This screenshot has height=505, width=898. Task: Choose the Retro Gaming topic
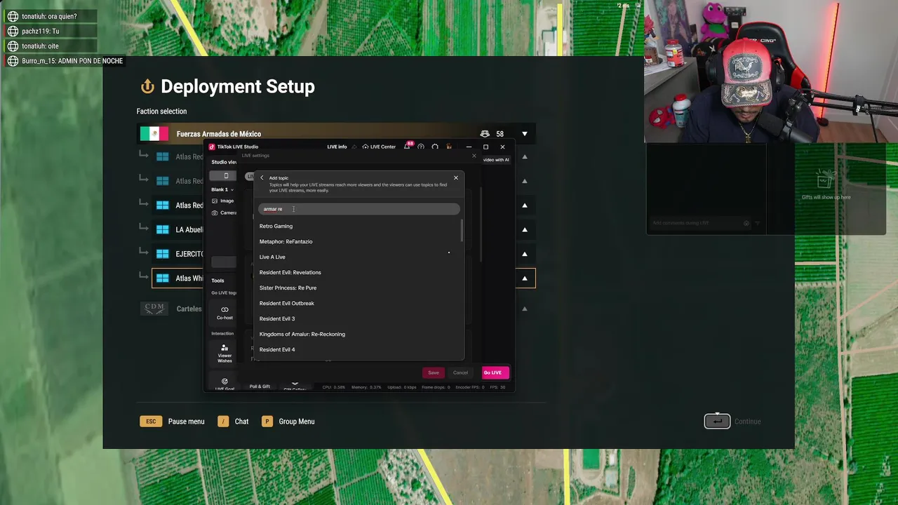[276, 226]
